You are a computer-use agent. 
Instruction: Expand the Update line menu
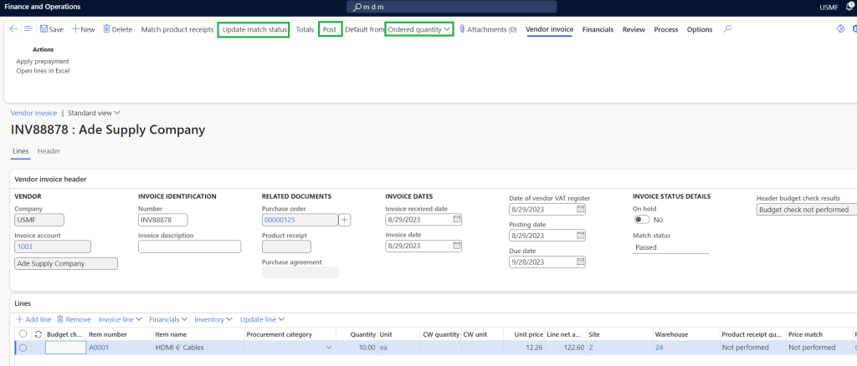(264, 319)
